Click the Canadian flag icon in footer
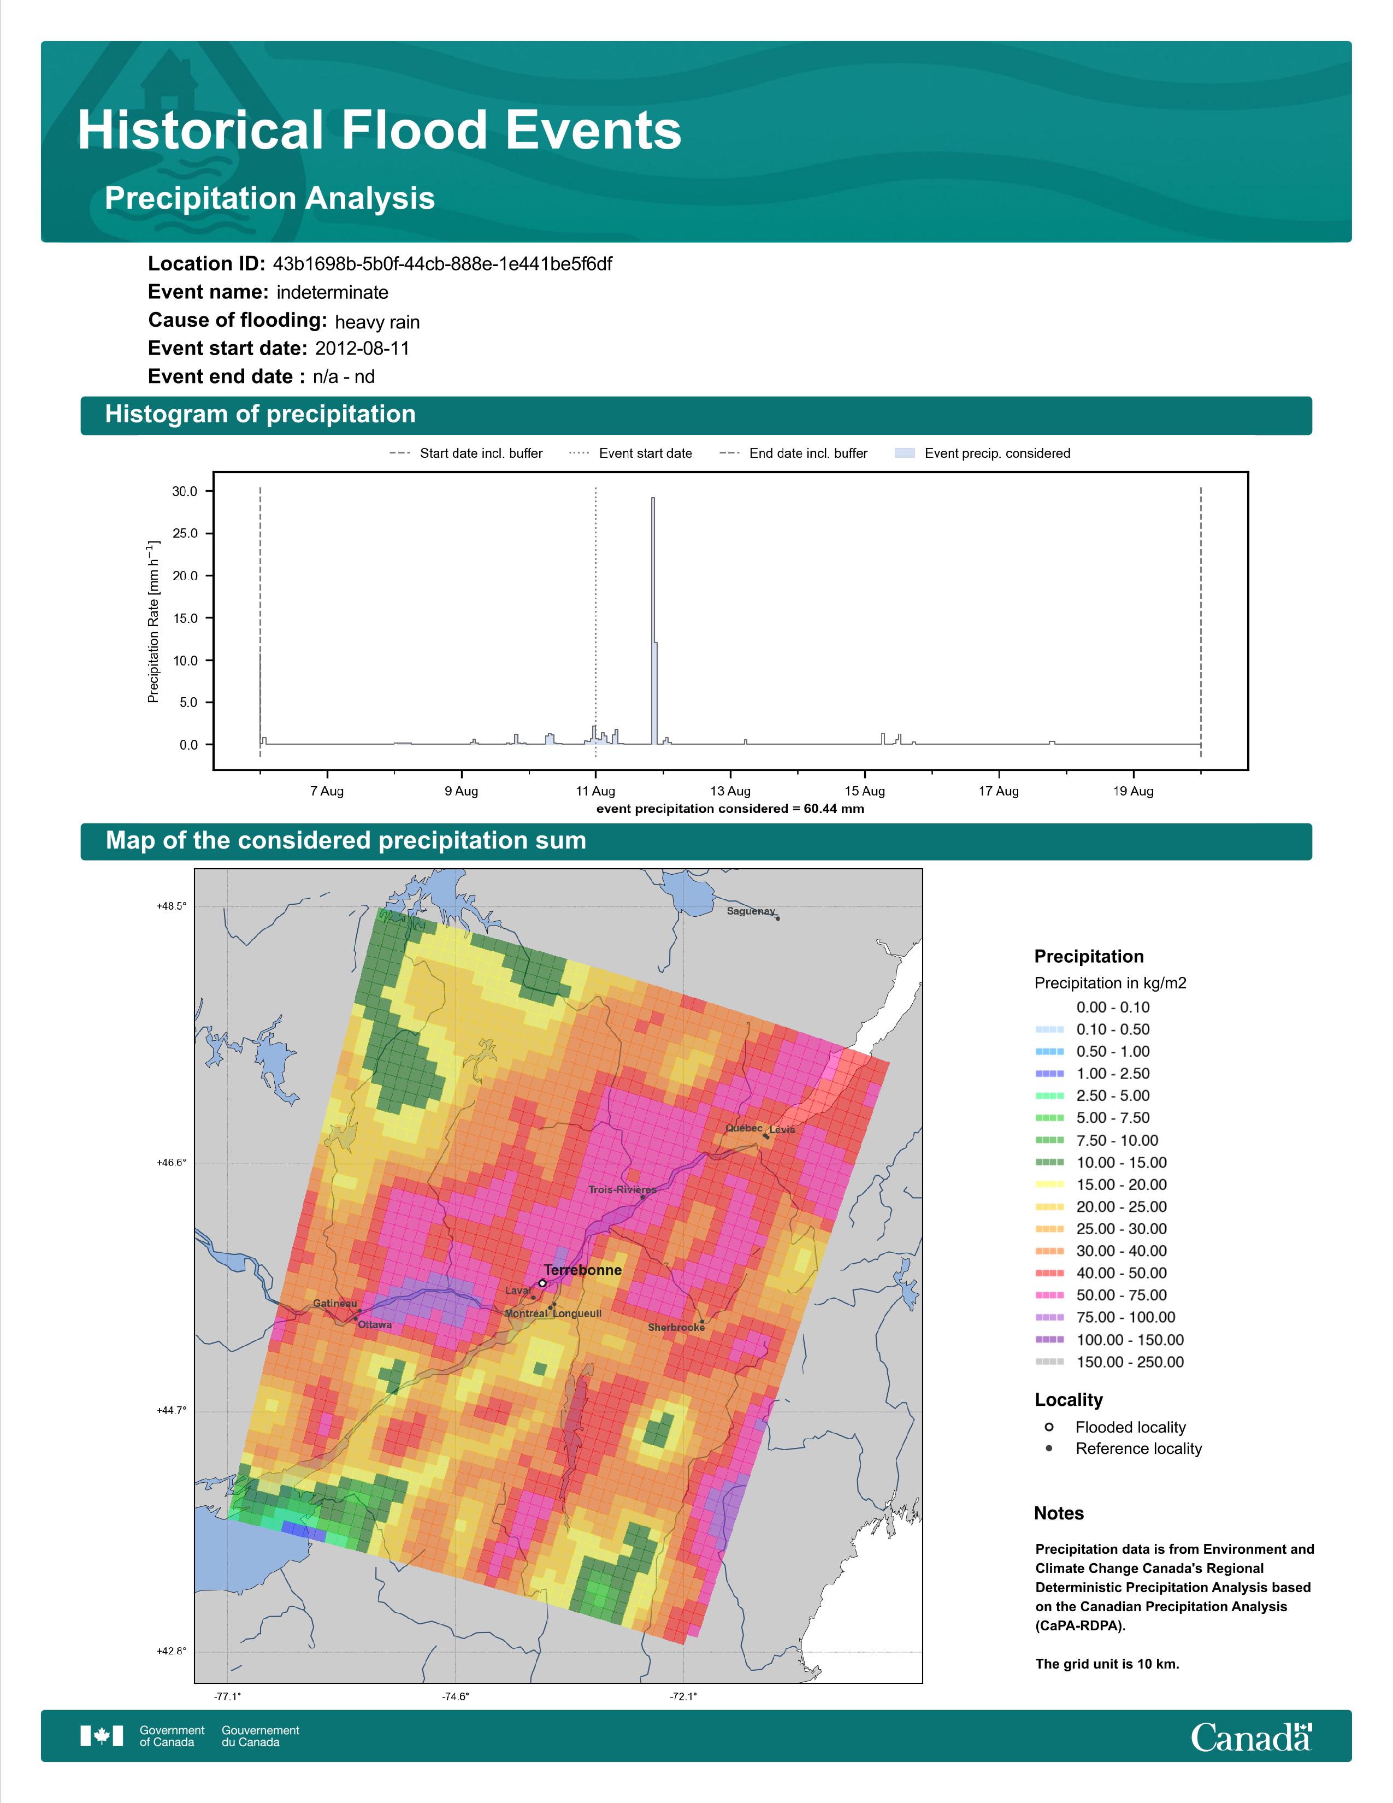This screenshot has height=1803, width=1393. 102,1735
